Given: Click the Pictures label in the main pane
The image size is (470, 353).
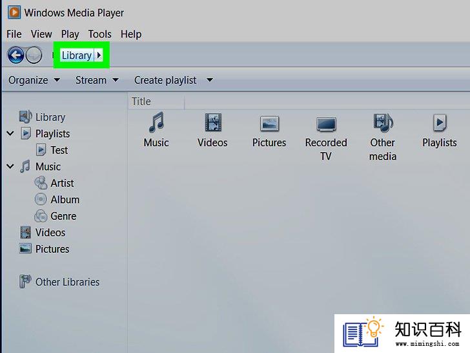Looking at the screenshot, I should point(269,143).
